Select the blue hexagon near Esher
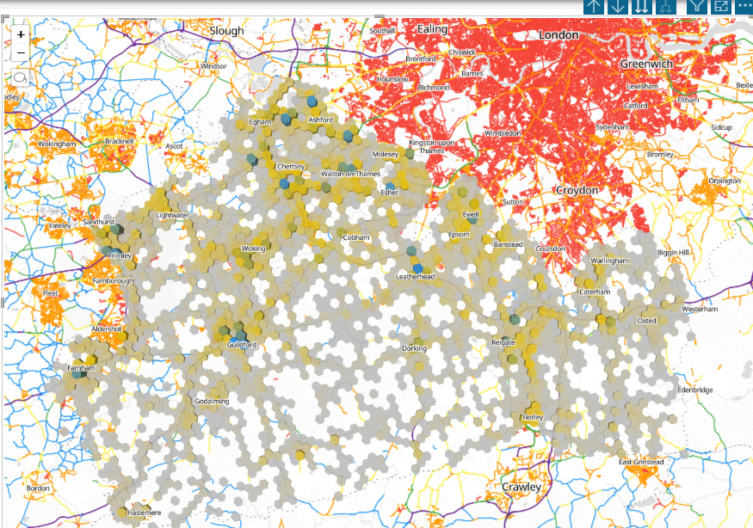This screenshot has width=753, height=528. point(390,186)
